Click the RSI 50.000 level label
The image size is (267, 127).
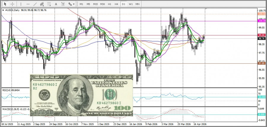[x=262, y=97]
